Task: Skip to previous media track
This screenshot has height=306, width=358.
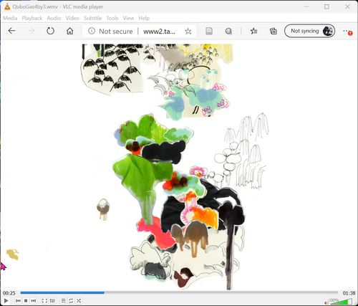Action: (x=18, y=300)
